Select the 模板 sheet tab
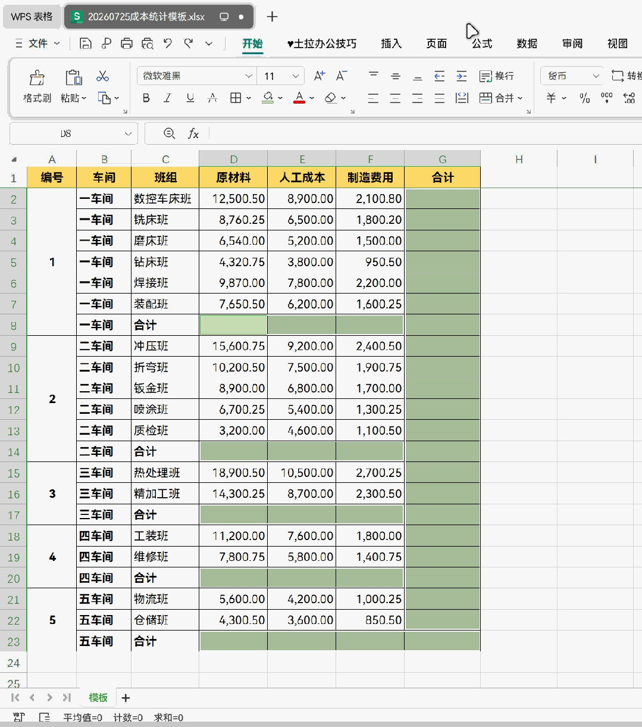 point(98,698)
